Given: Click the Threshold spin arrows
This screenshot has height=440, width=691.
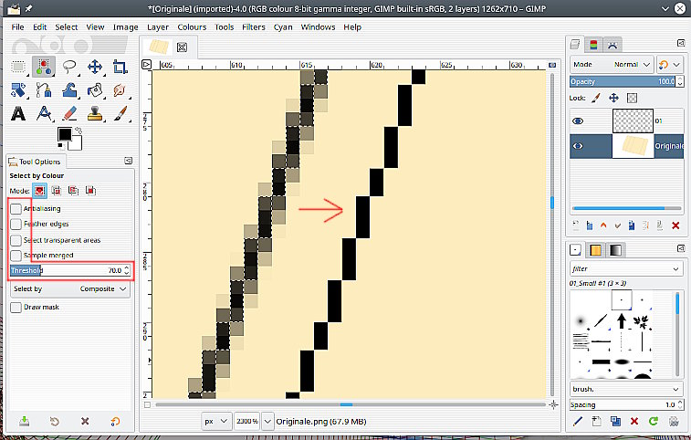Looking at the screenshot, I should coord(127,270).
